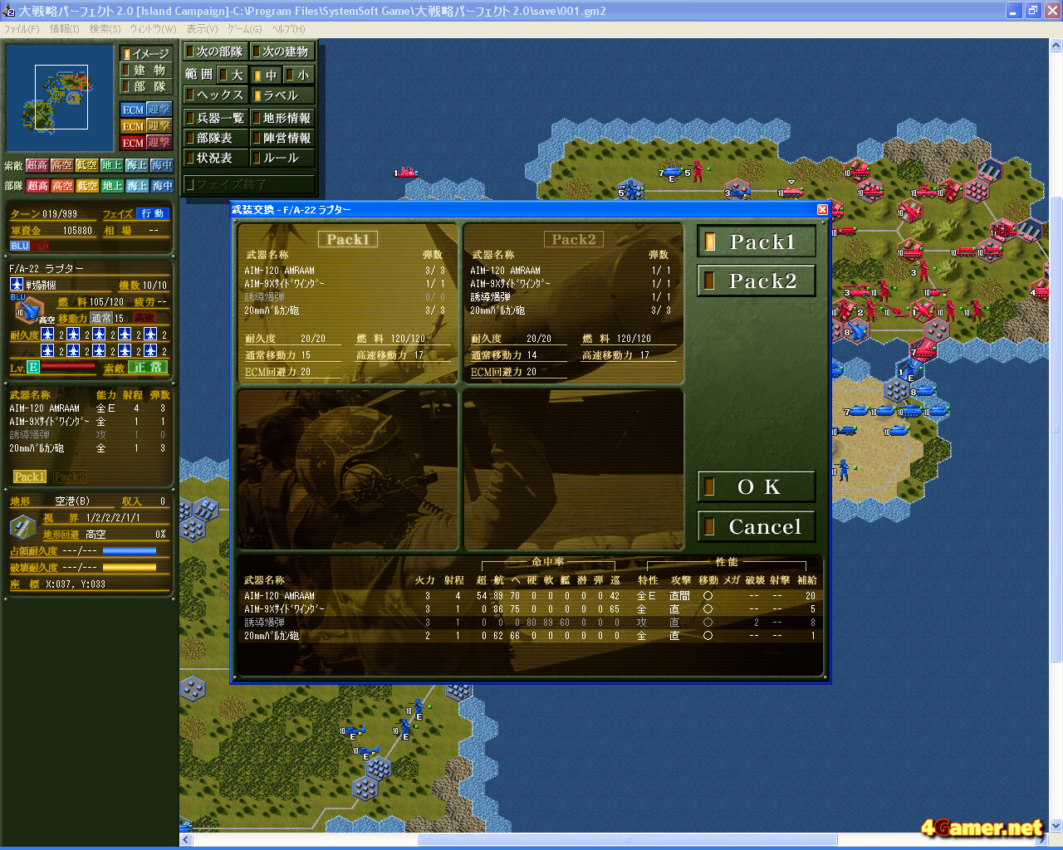Toggle the ヘックス grid display

(x=215, y=95)
